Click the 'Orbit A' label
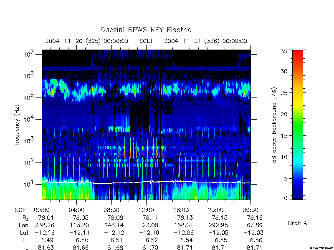 pos(298,223)
